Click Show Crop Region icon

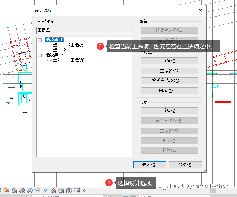(x=30, y=191)
